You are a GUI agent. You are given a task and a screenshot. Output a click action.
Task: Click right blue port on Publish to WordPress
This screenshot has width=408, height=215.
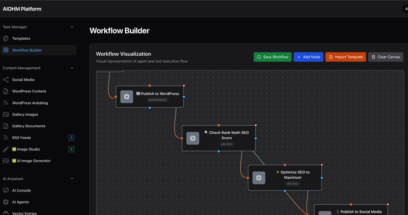tap(184, 97)
